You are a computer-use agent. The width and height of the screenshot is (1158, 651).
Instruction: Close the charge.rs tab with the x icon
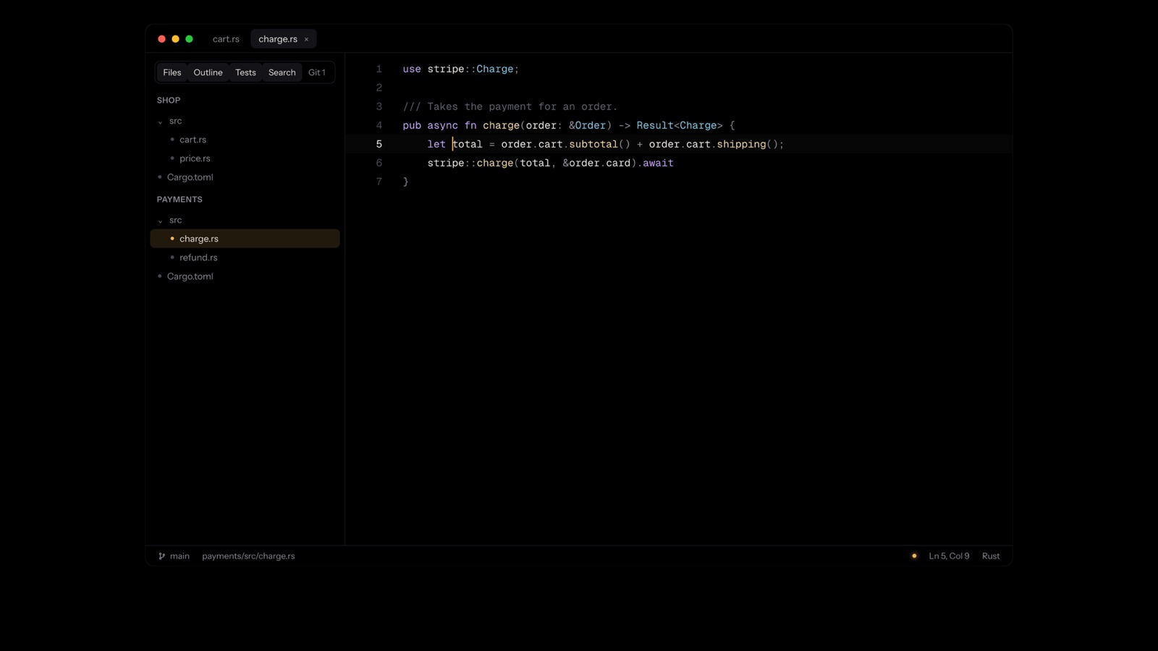pyautogui.click(x=306, y=40)
